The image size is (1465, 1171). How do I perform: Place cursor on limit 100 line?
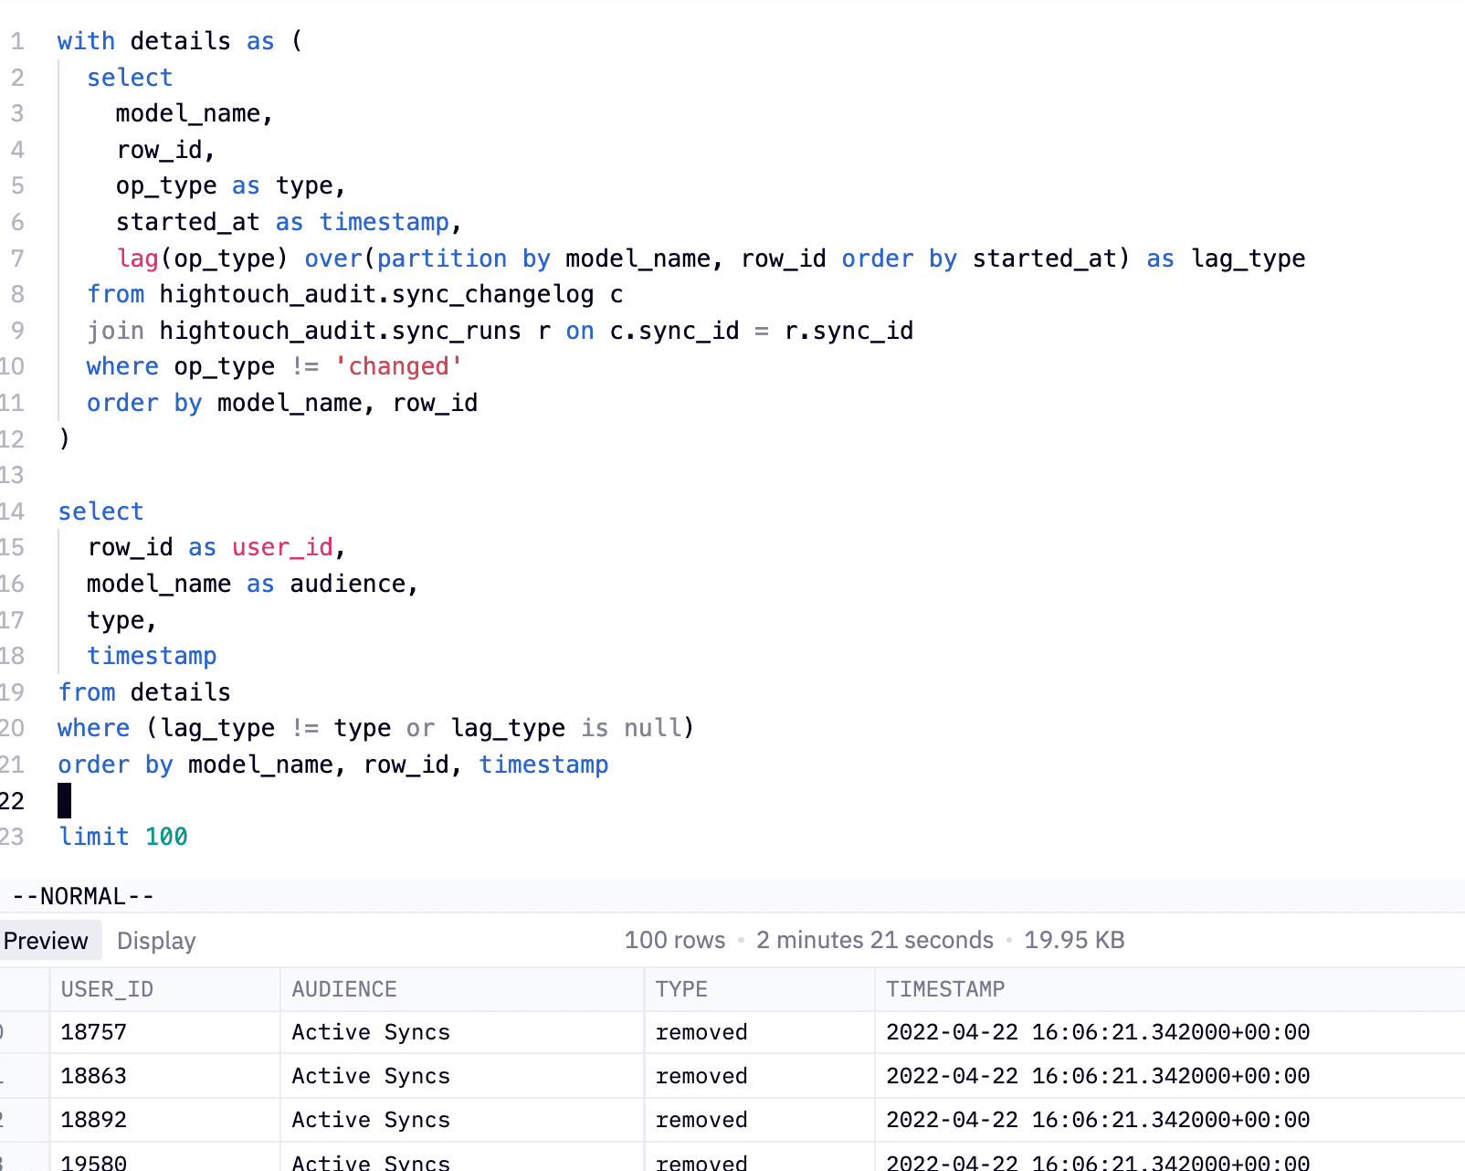click(123, 837)
